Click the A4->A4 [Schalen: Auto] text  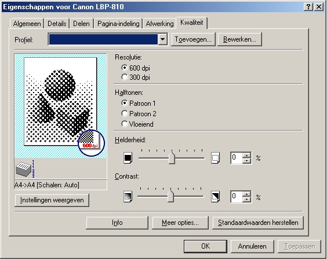click(x=47, y=185)
